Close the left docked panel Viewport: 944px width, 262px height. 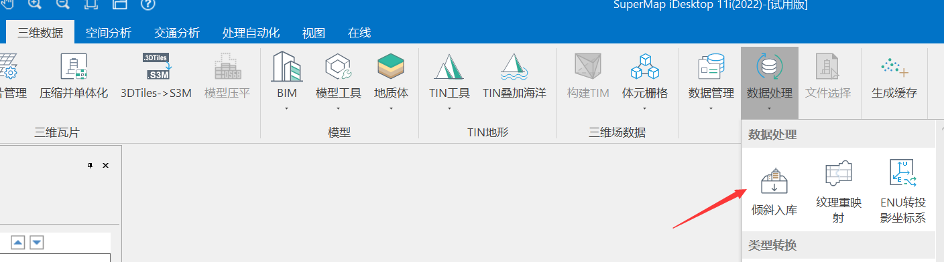105,165
